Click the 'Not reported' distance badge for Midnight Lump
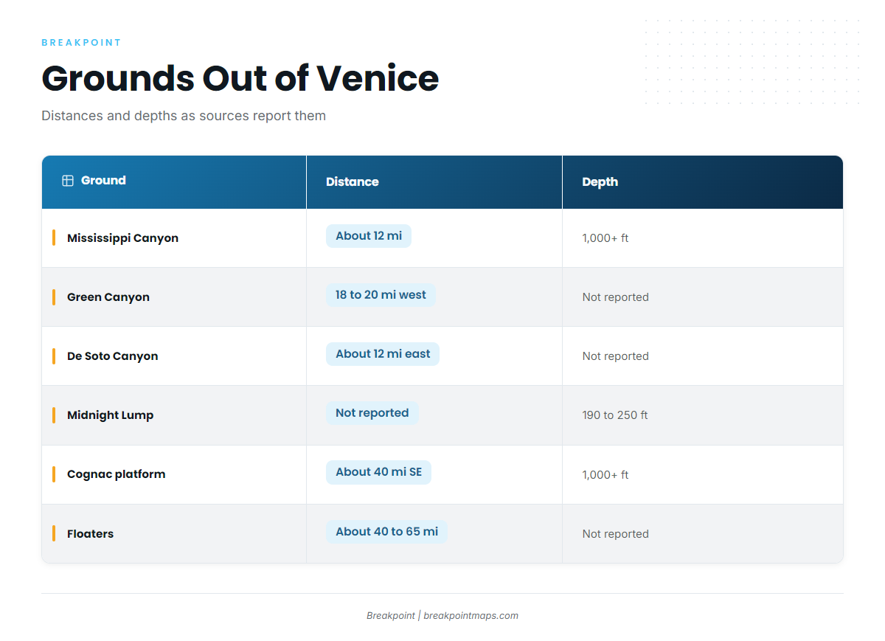The image size is (885, 641). tap(372, 413)
